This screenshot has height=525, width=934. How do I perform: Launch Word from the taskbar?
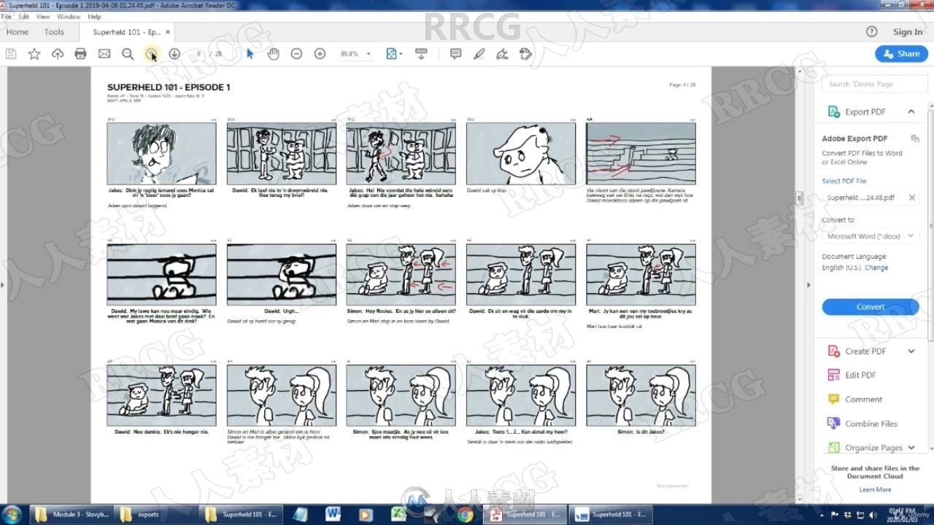pyautogui.click(x=333, y=515)
